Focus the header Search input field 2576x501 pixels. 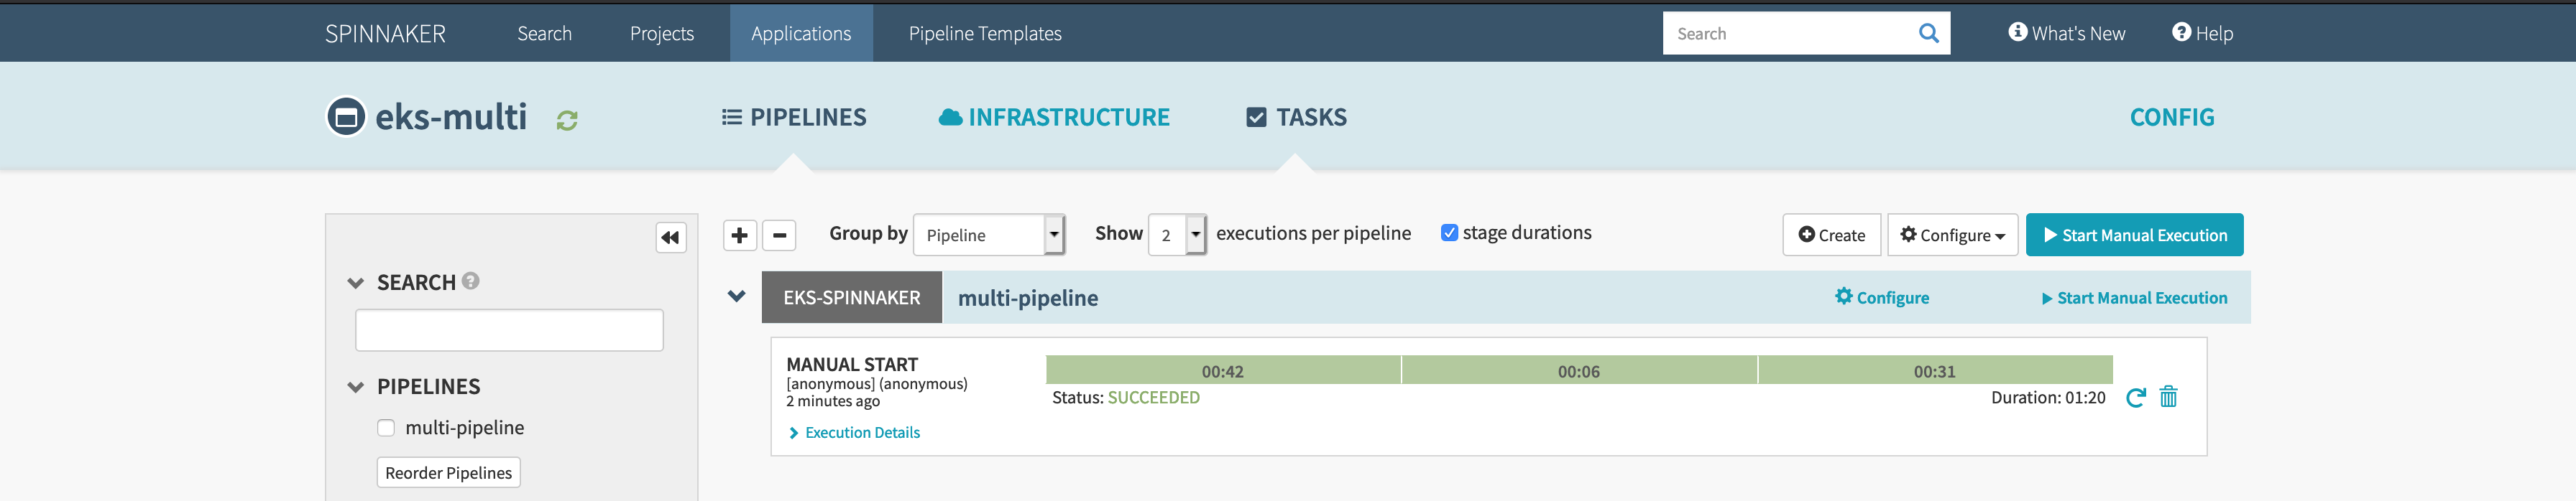point(1790,33)
